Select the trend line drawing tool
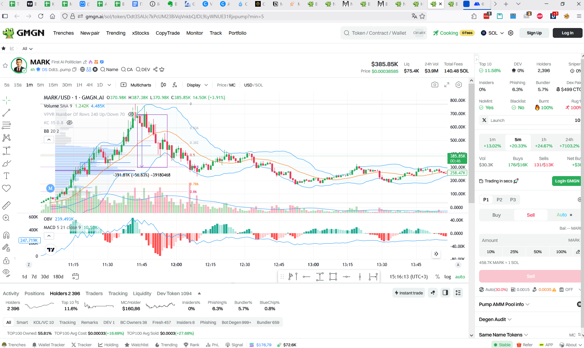Image resolution: width=584 pixels, height=348 pixels. coord(6,113)
